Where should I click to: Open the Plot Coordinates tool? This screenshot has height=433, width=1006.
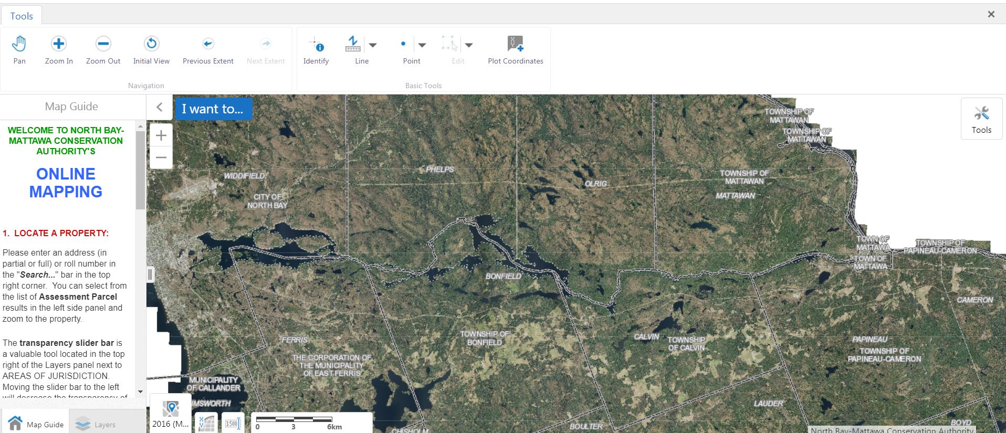[x=515, y=50]
